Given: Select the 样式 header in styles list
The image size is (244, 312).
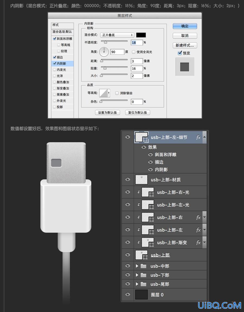Looking at the screenshot, I should tap(62, 25).
